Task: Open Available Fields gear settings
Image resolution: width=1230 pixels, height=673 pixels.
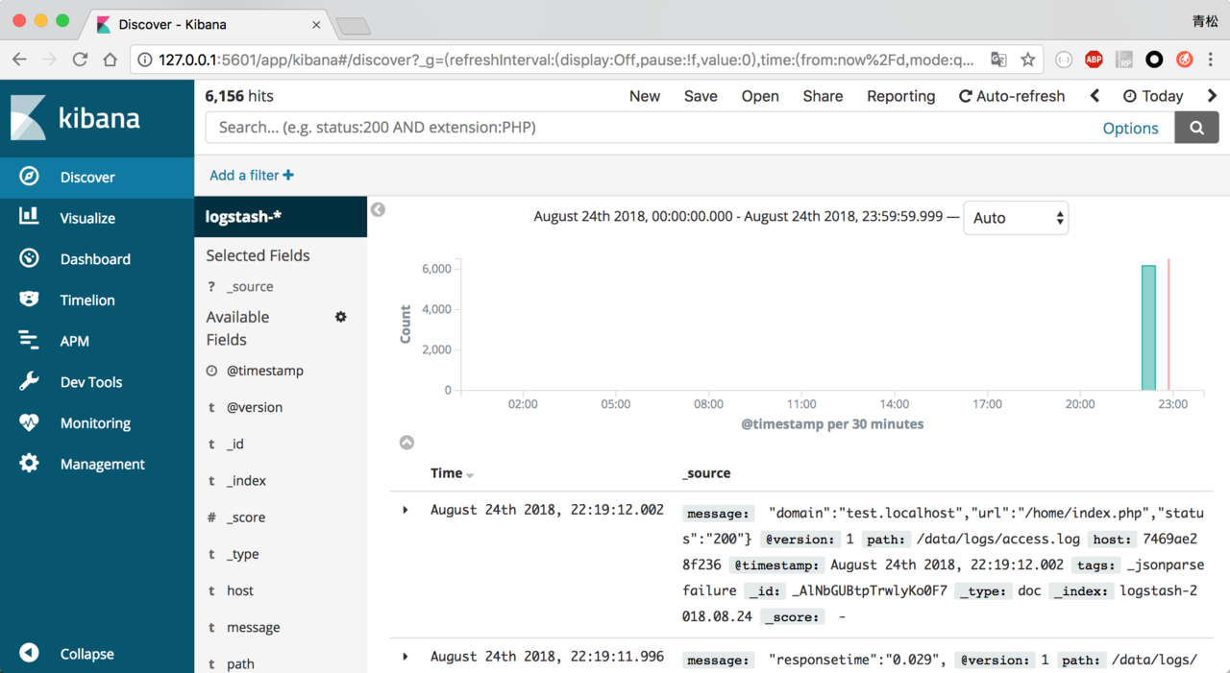Action: coord(341,317)
